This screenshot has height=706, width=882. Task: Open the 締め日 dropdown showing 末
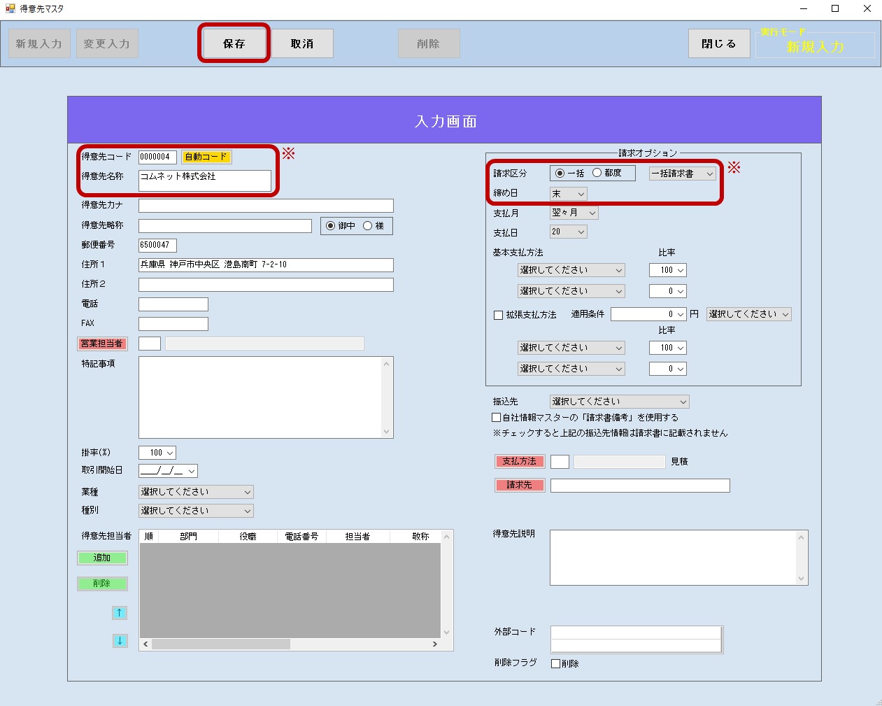click(569, 194)
